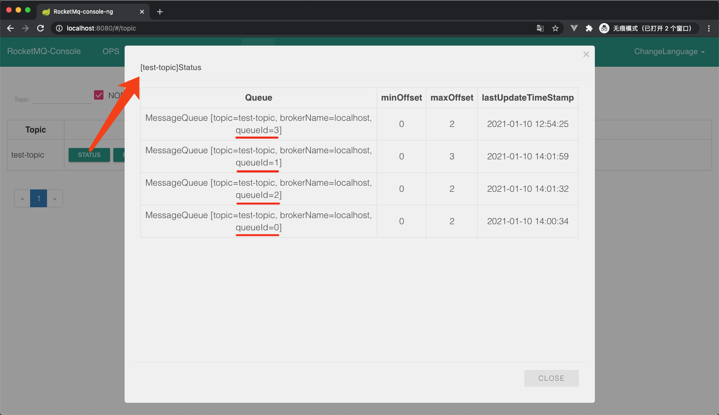Open the Vue devtools extension icon
The height and width of the screenshot is (415, 719).
pos(574,28)
